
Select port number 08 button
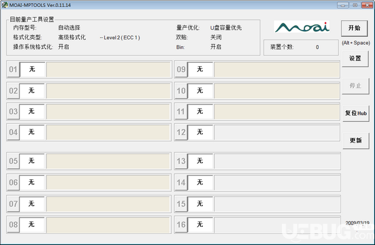(13, 224)
